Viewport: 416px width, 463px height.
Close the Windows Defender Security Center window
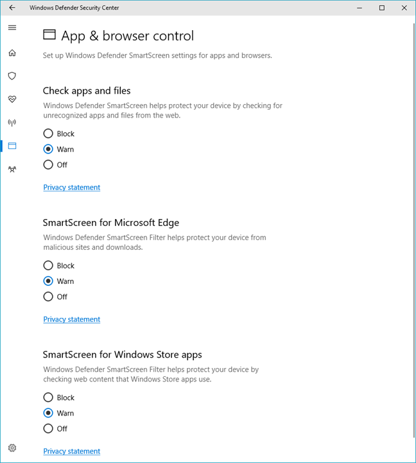pyautogui.click(x=404, y=8)
